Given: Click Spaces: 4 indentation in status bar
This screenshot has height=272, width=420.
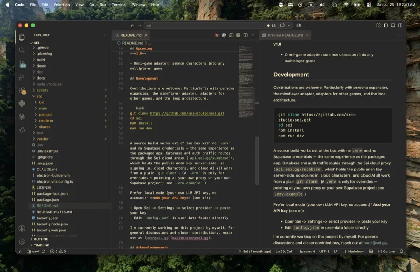Looking at the screenshot, I should click(x=307, y=252).
